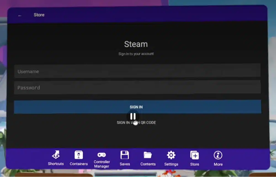Open Controller Manager

point(102,160)
